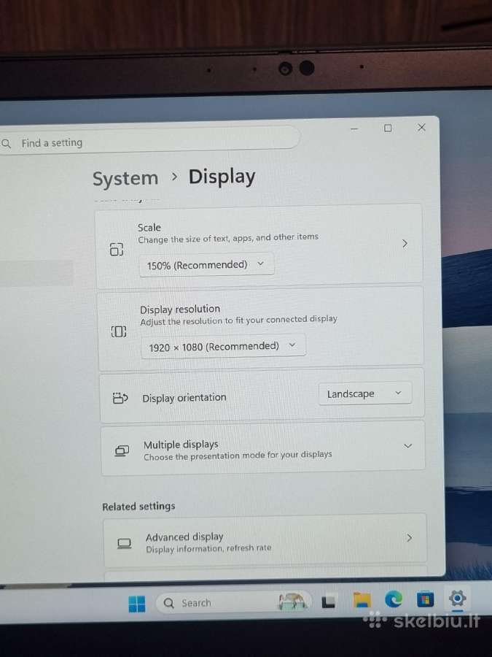Click the Settings gear taskbar icon
The height and width of the screenshot is (657, 492).
[x=457, y=599]
